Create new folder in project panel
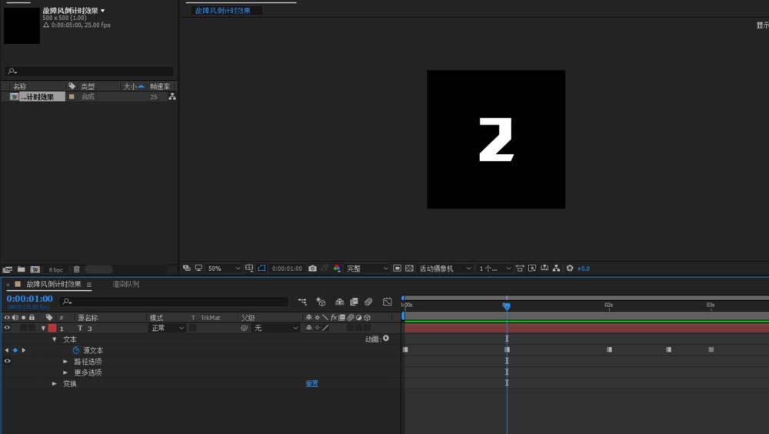Image resolution: width=769 pixels, height=434 pixels. tap(21, 269)
